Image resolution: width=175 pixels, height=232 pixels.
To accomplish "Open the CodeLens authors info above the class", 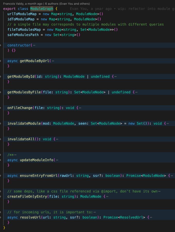I will click(x=46, y=4).
